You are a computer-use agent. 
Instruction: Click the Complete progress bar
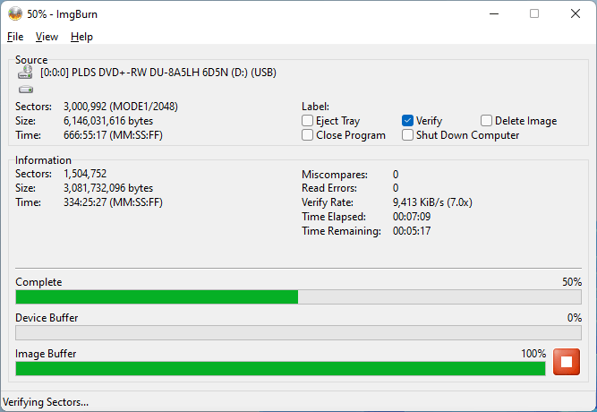click(298, 296)
